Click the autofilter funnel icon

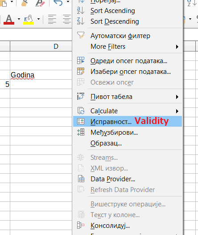click(81, 35)
